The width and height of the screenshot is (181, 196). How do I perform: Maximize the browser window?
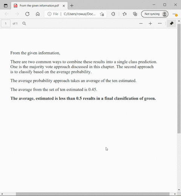click(x=165, y=5)
